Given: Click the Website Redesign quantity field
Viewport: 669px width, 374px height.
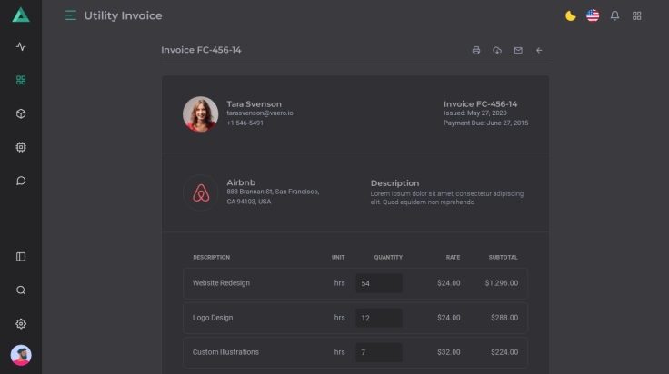Looking at the screenshot, I should pyautogui.click(x=378, y=283).
